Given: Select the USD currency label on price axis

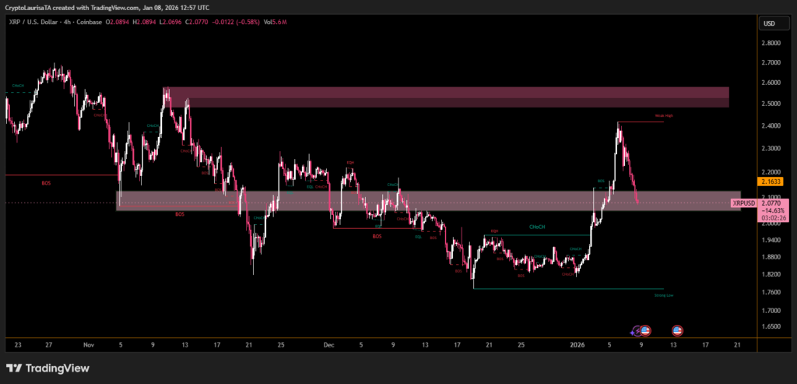Looking at the screenshot, I should [768, 23].
